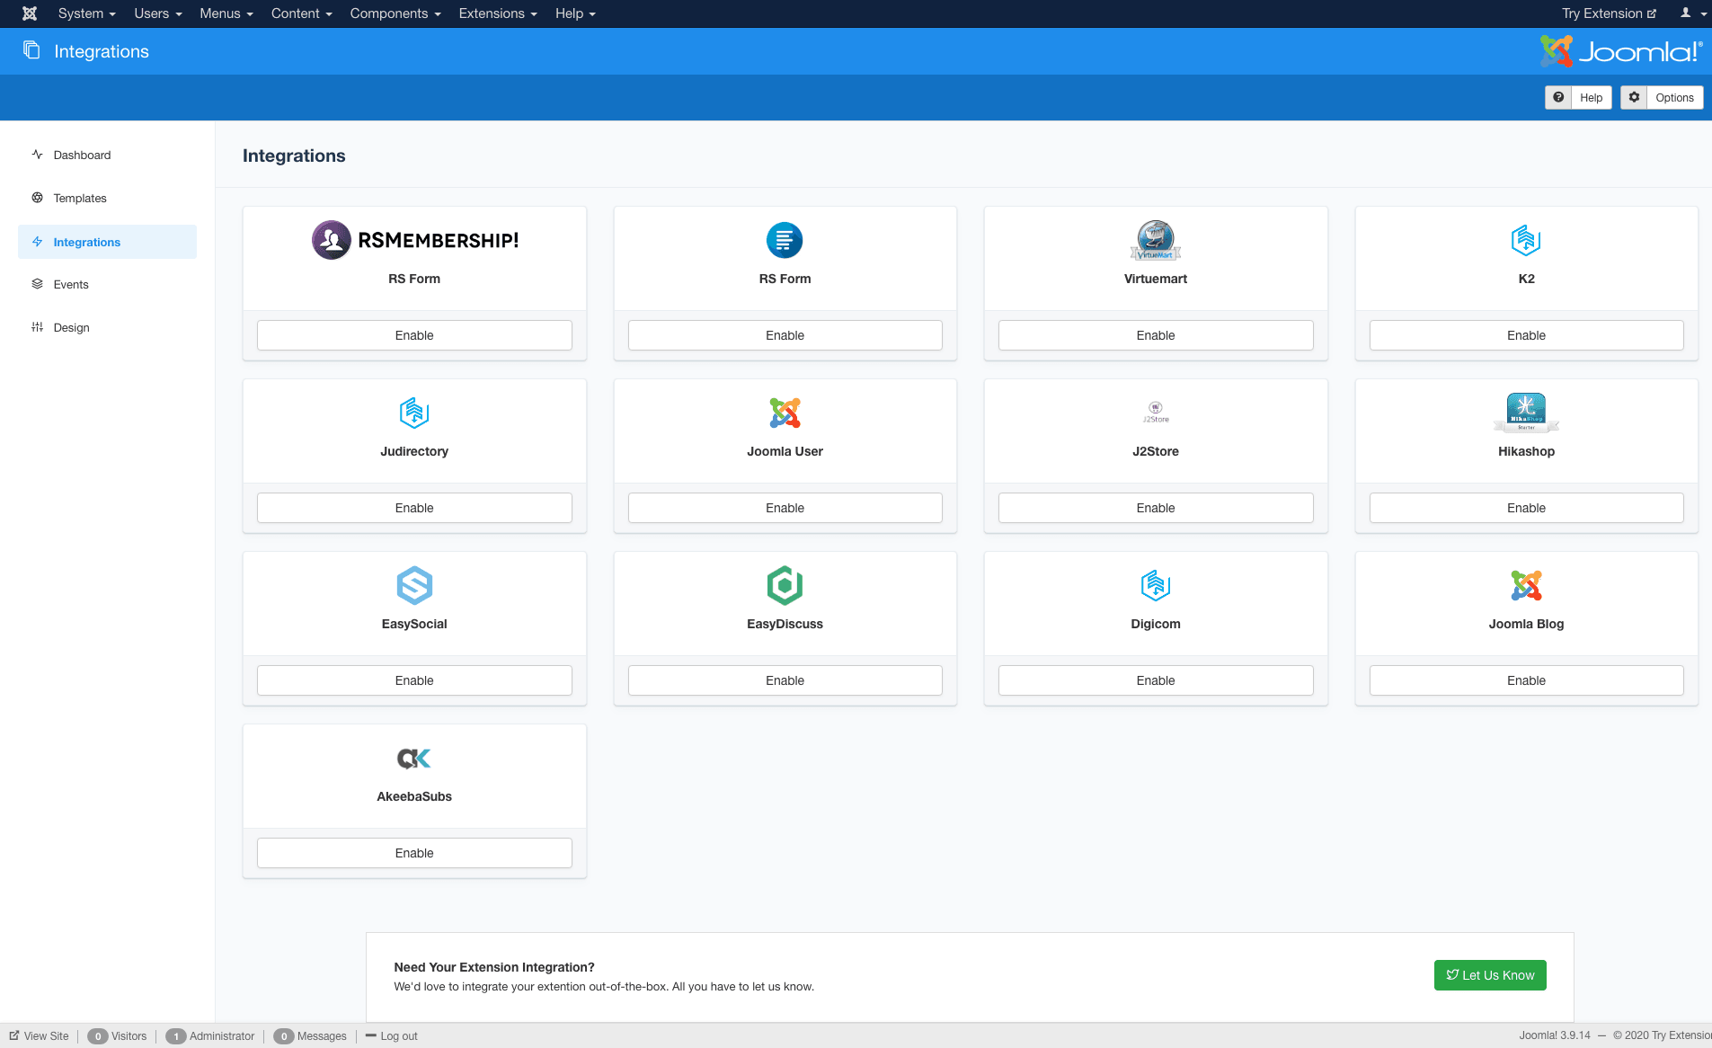
Task: Click the Virtuemart logo icon
Action: pos(1156,240)
